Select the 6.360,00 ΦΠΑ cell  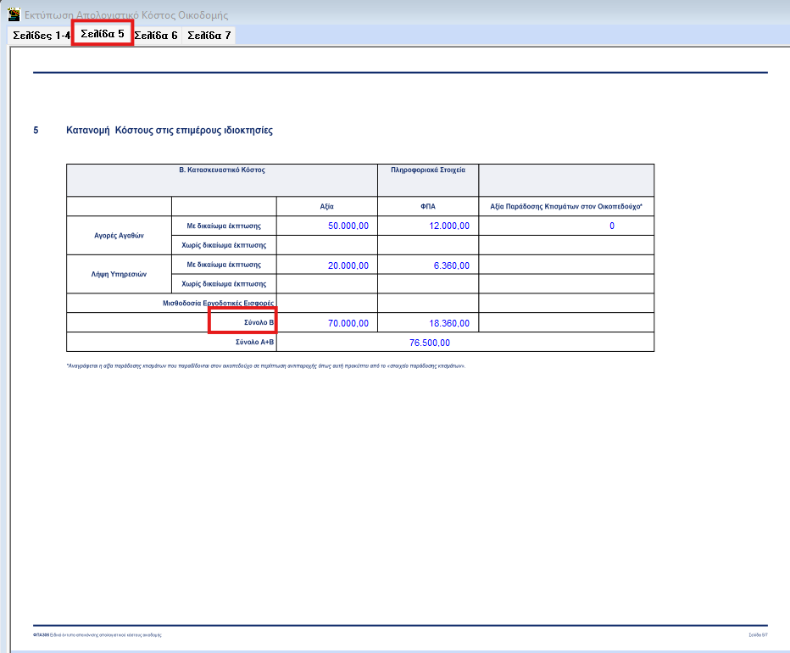pos(451,265)
